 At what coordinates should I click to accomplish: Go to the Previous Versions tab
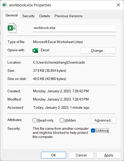click(x=68, y=16)
